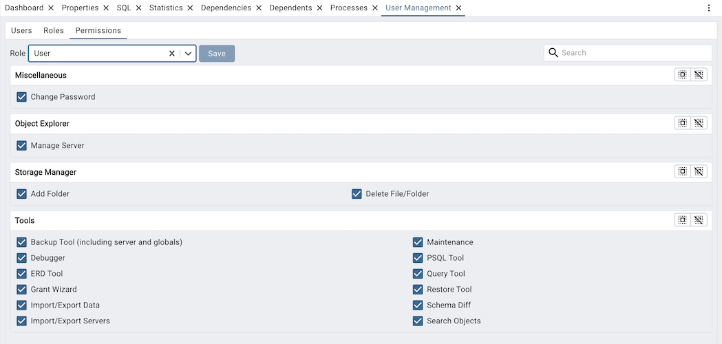
Task: Select all Object Explorer permissions icon
Action: (x=682, y=123)
